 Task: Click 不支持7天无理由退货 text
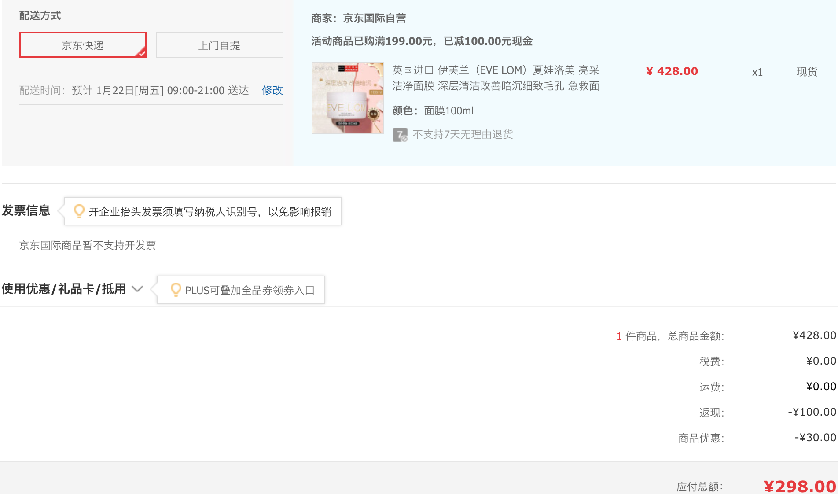coord(463,134)
